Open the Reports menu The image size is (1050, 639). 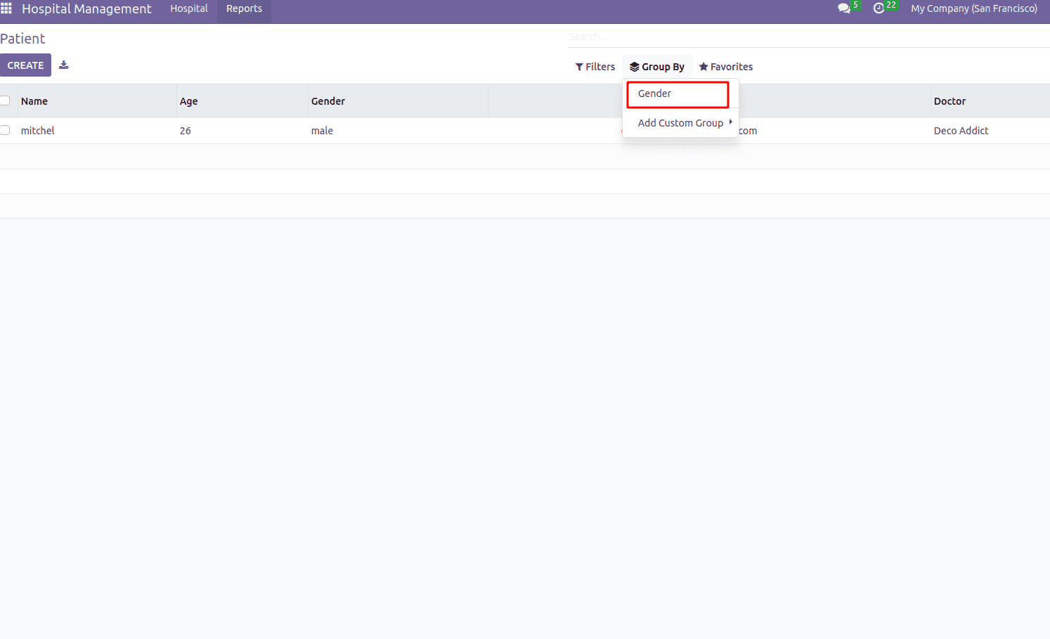click(x=244, y=8)
